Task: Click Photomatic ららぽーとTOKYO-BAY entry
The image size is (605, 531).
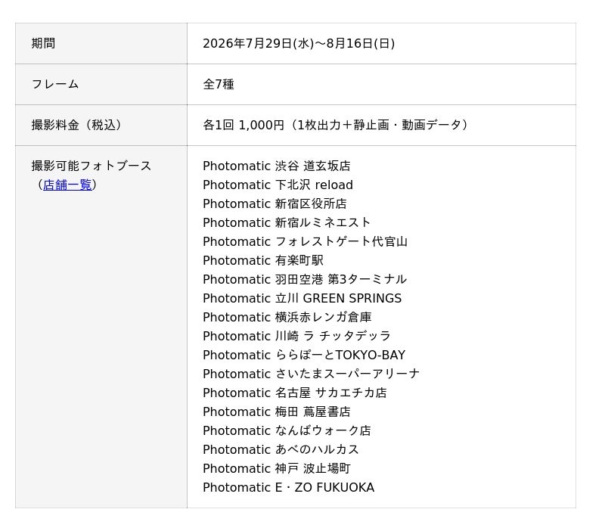Action: point(304,355)
